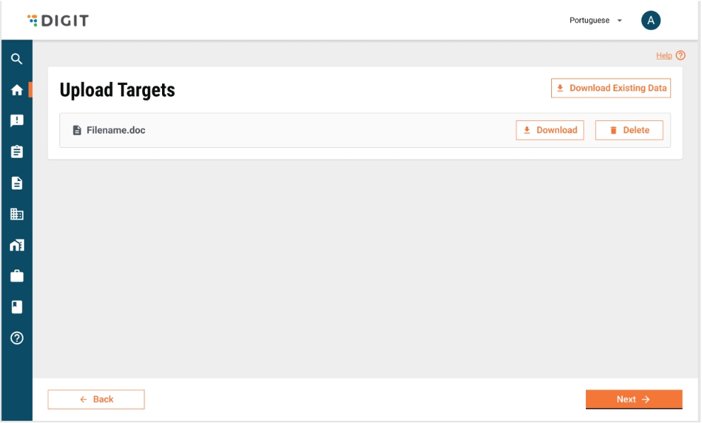Open the bookmark book icon in sidebar
Screen dimensions: 702x423
(x=17, y=307)
